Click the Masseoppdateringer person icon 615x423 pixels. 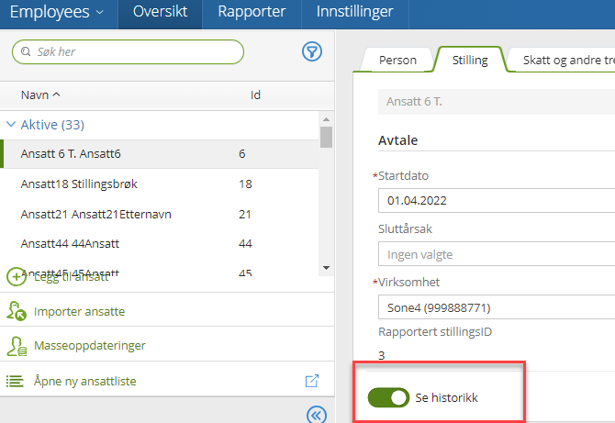(x=17, y=346)
